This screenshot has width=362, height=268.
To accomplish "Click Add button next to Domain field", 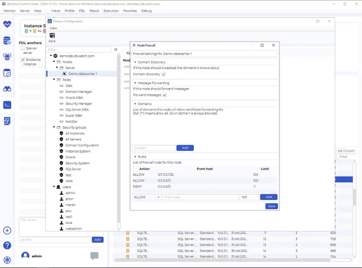I will pos(185,148).
